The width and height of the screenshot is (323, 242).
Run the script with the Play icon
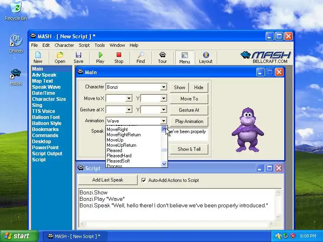(100, 58)
